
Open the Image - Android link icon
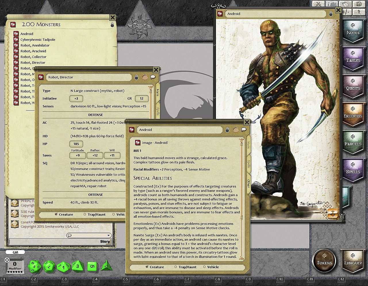point(138,143)
